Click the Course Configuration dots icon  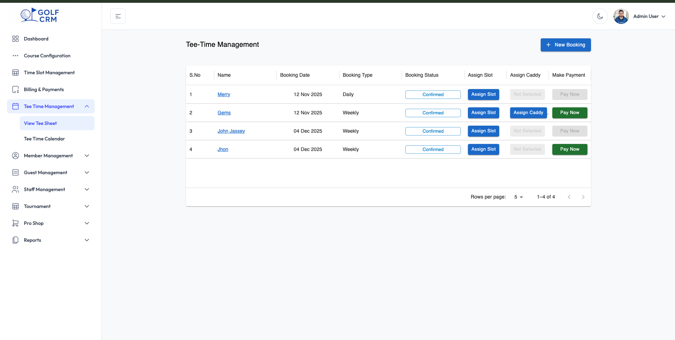pyautogui.click(x=15, y=56)
